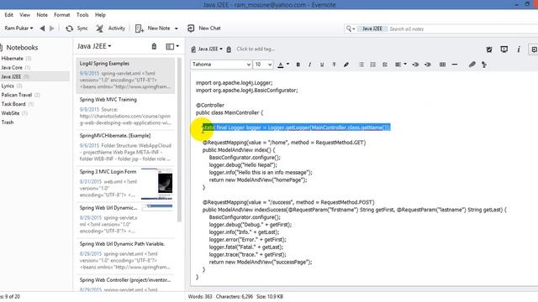
Task: Toggle italic formatting
Action: (x=309, y=65)
